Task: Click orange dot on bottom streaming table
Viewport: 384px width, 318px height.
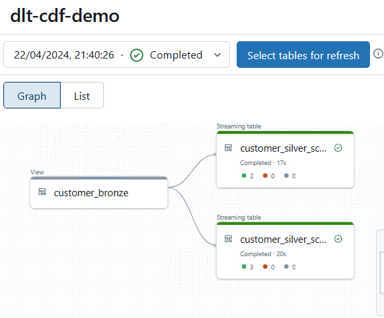Action: 265,266
